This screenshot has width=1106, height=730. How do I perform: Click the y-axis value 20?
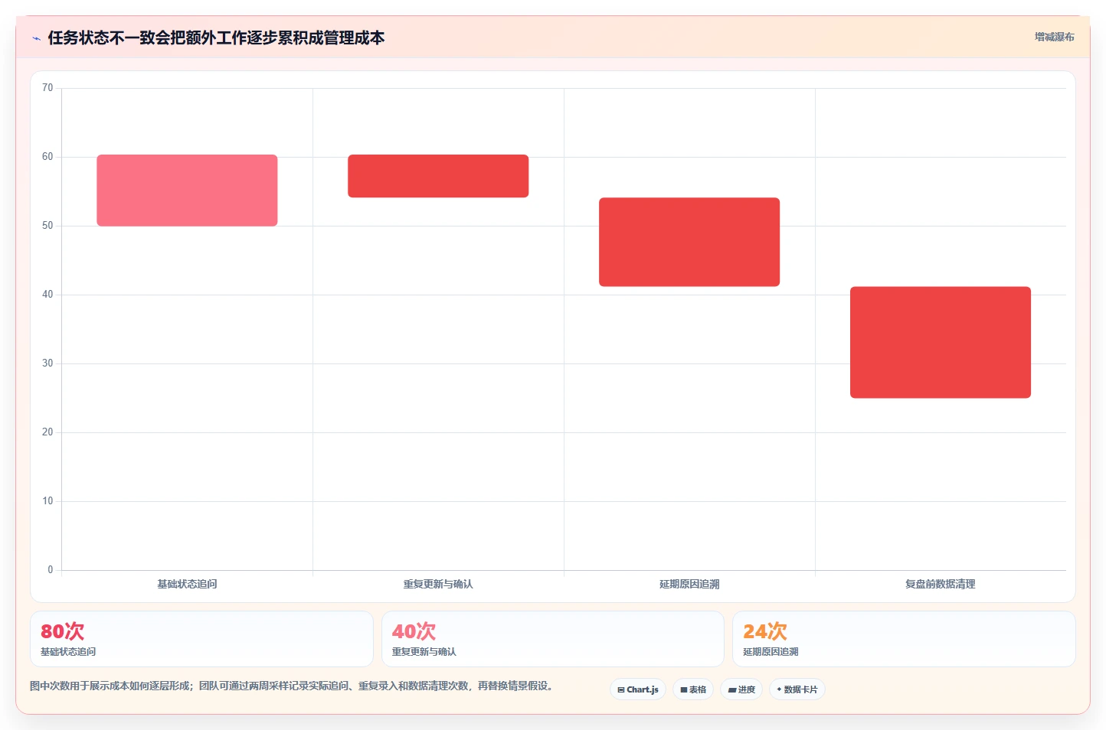[x=47, y=432]
